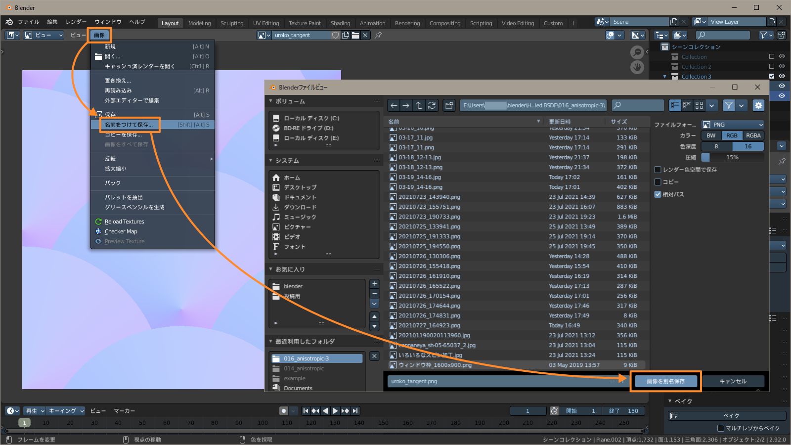
Task: Click the pan hand gizmo in image editor
Action: [x=637, y=67]
